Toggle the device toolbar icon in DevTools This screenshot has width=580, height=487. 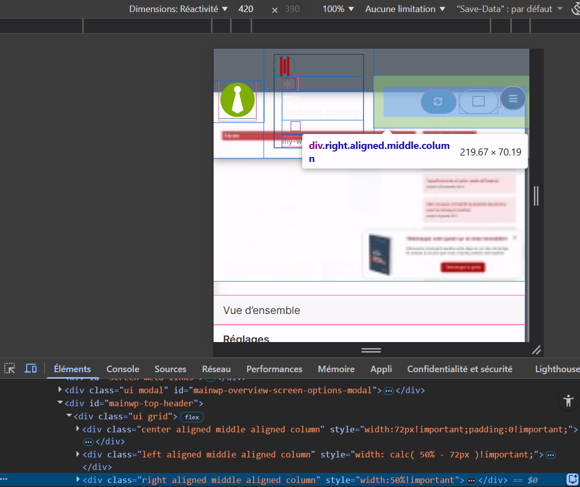click(31, 369)
